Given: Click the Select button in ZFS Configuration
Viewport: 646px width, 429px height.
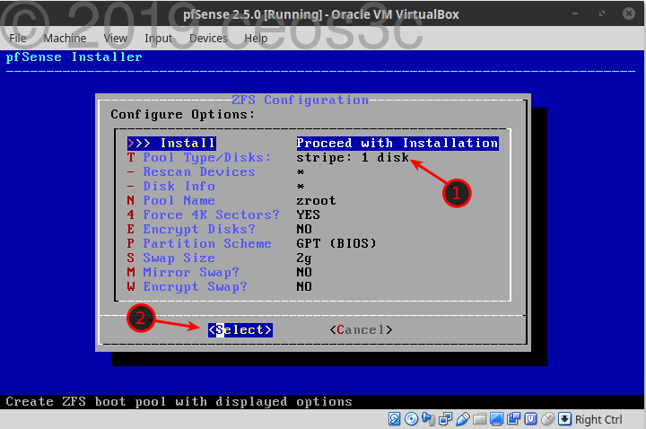Looking at the screenshot, I should tap(240, 329).
